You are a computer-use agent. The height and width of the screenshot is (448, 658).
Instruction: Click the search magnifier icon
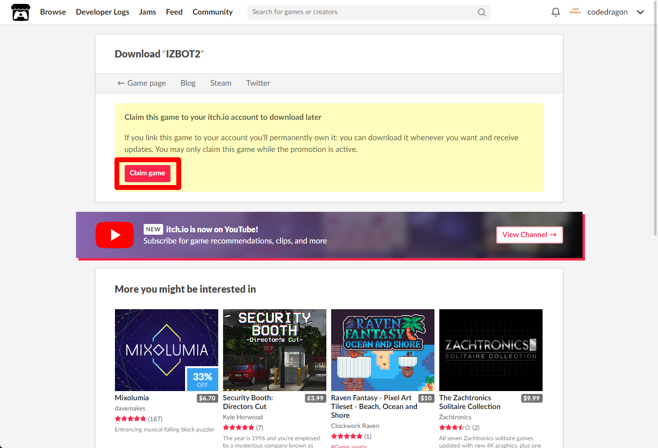482,12
